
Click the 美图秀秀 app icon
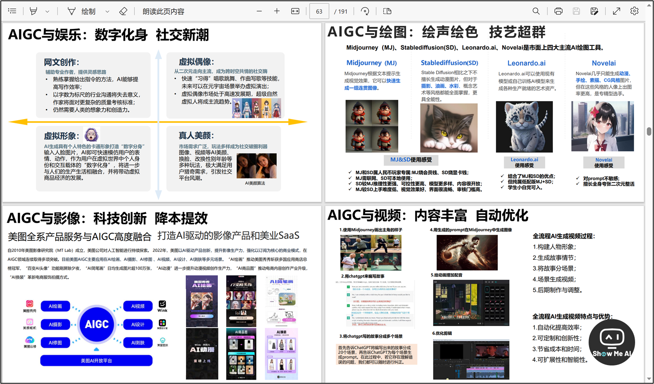(30, 304)
